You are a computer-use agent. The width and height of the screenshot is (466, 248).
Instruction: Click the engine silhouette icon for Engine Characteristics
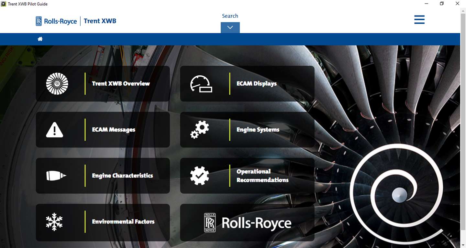[56, 176]
